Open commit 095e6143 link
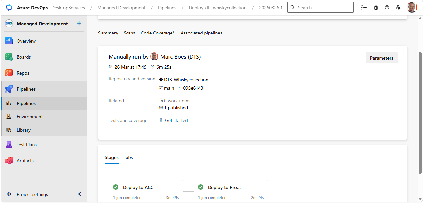The image size is (423, 203). coord(193,88)
